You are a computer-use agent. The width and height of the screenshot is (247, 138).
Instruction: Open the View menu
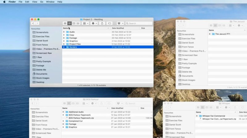35,2
